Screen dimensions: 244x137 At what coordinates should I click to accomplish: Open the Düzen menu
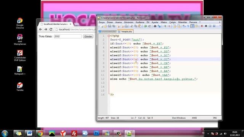click(110, 22)
